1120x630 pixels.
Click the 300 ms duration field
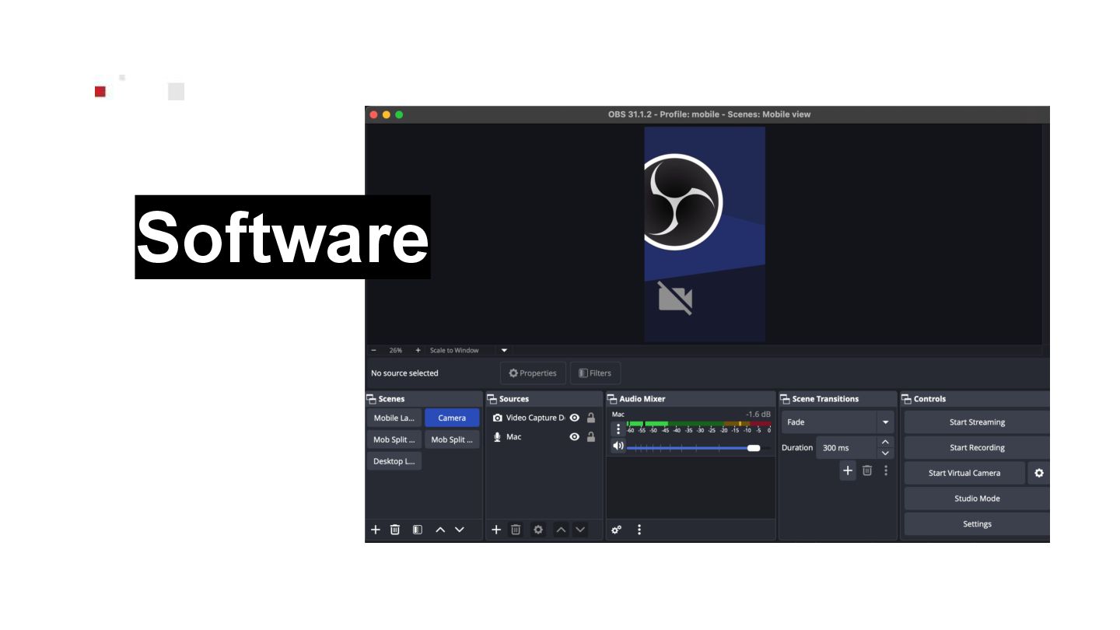click(x=846, y=448)
